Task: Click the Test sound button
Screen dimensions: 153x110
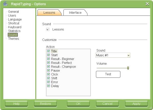Action: tap(108, 74)
